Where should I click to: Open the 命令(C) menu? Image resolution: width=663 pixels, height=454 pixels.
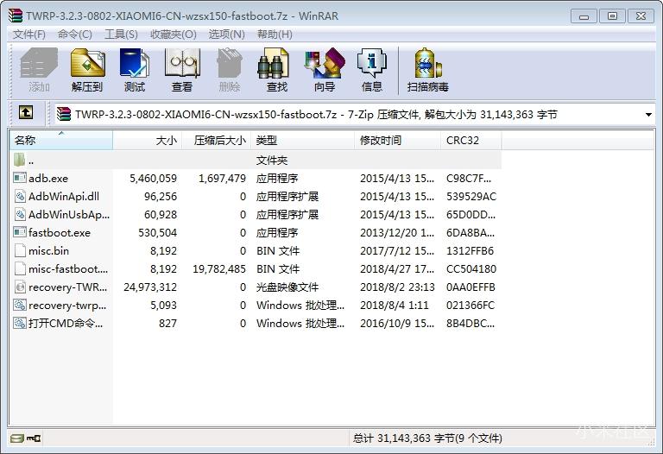(x=75, y=35)
